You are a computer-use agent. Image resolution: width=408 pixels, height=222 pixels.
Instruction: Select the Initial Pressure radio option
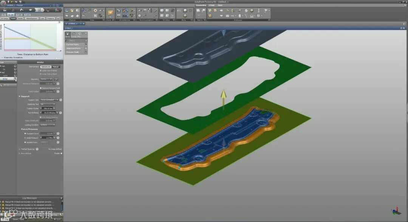(x=25, y=138)
